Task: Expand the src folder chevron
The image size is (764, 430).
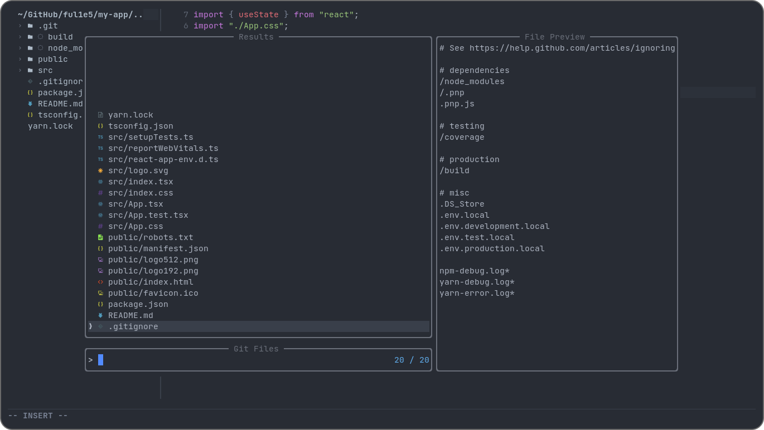Action: pos(20,70)
